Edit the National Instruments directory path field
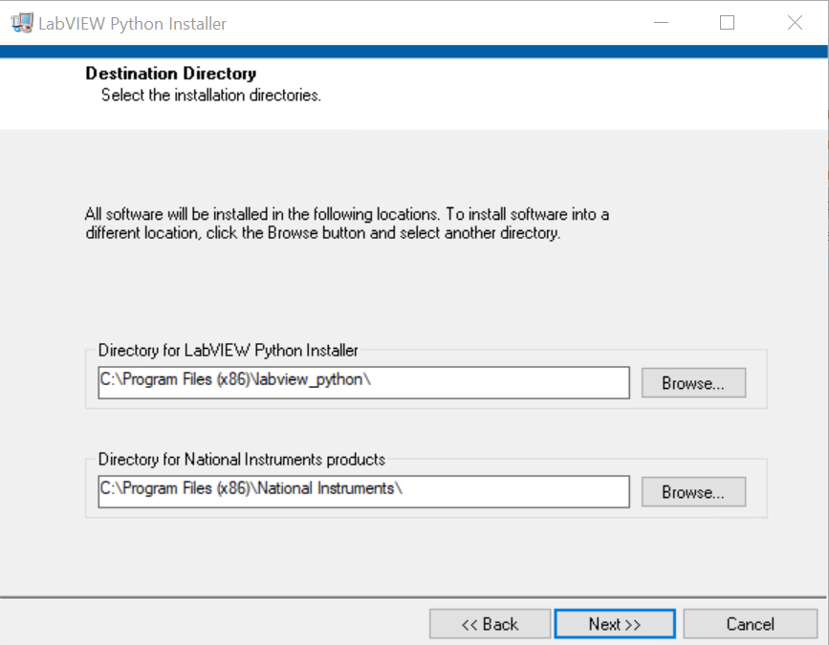 [x=363, y=491]
